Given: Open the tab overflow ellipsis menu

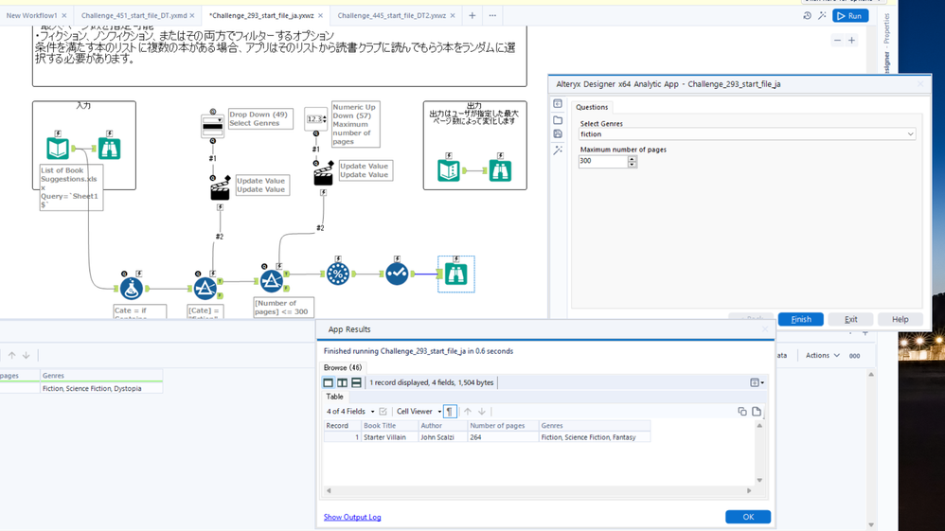Looking at the screenshot, I should 492,16.
